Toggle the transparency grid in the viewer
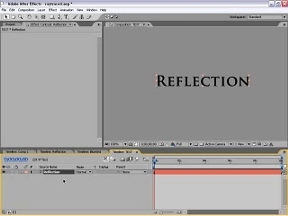The height and width of the screenshot is (216, 288). click(202, 144)
